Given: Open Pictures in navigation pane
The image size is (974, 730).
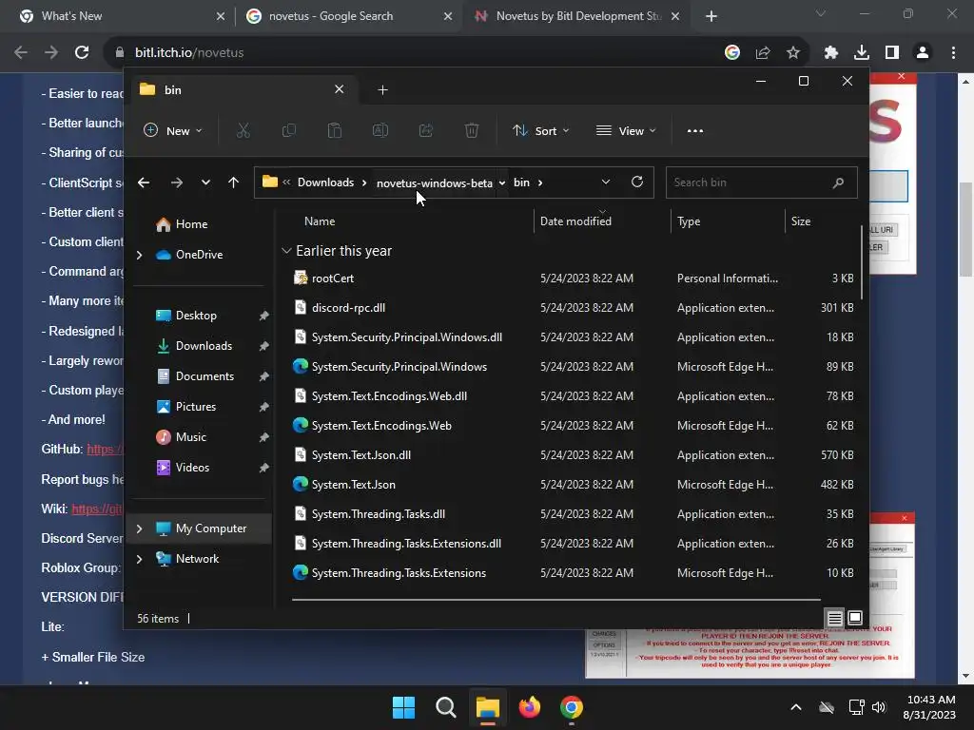Looking at the screenshot, I should (196, 407).
